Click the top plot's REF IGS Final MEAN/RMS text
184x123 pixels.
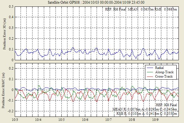pos(141,10)
